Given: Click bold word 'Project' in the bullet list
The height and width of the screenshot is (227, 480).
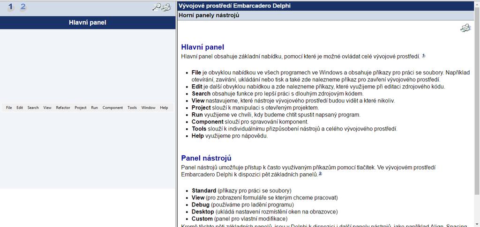Looking at the screenshot, I should point(201,108).
